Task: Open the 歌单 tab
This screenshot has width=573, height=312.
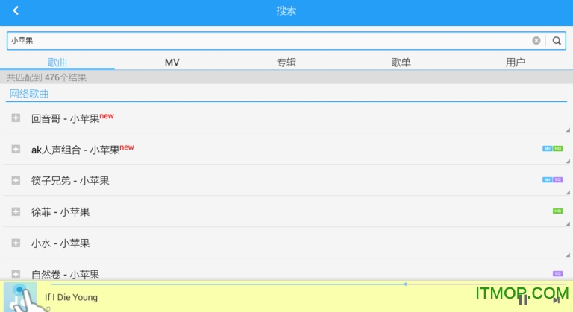Action: [401, 62]
